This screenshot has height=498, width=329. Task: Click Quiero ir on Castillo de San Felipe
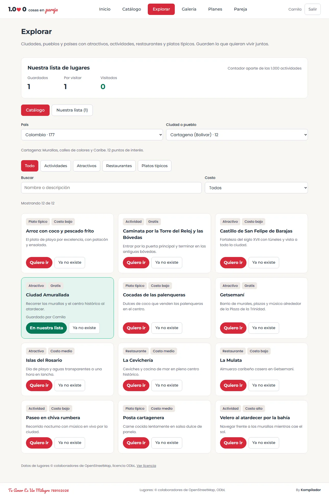[233, 263]
